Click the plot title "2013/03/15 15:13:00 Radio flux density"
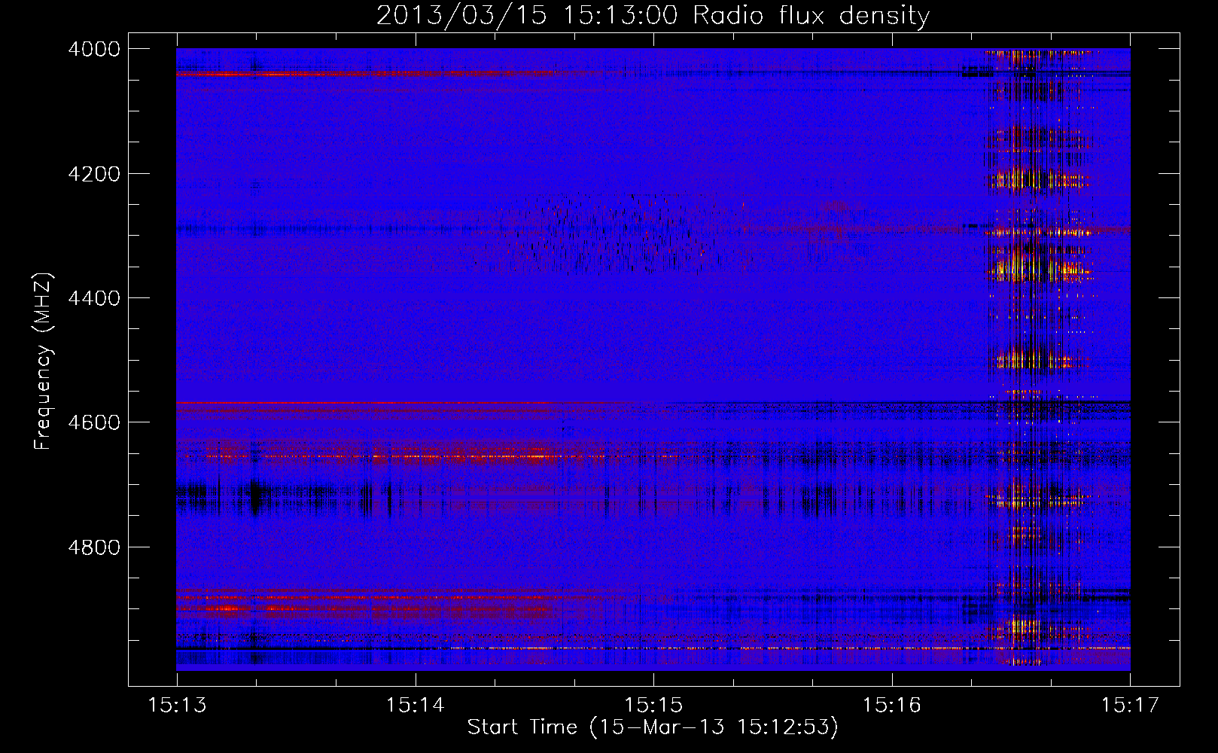The height and width of the screenshot is (753, 1218). pyautogui.click(x=653, y=15)
